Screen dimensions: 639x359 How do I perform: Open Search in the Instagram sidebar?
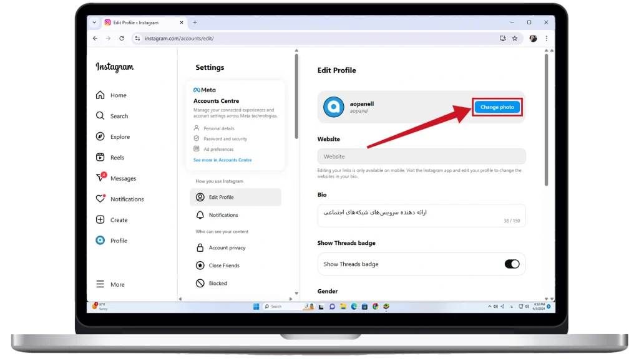click(x=112, y=116)
